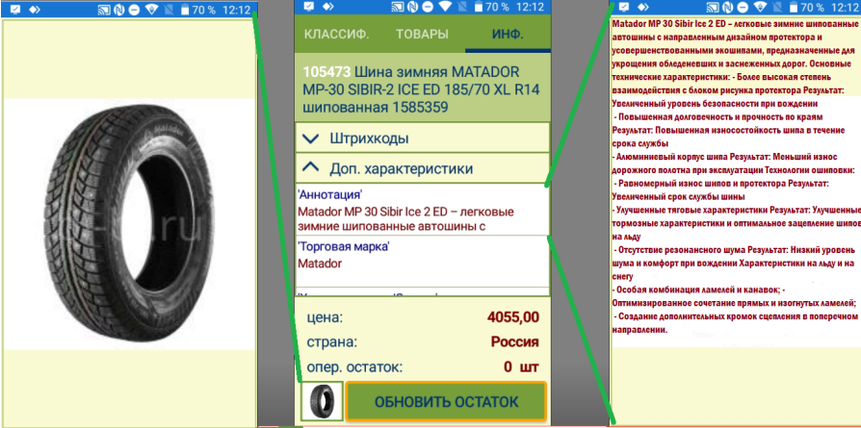Tap the ОБНОВИТЬ ОСТАТОК button

tap(447, 401)
